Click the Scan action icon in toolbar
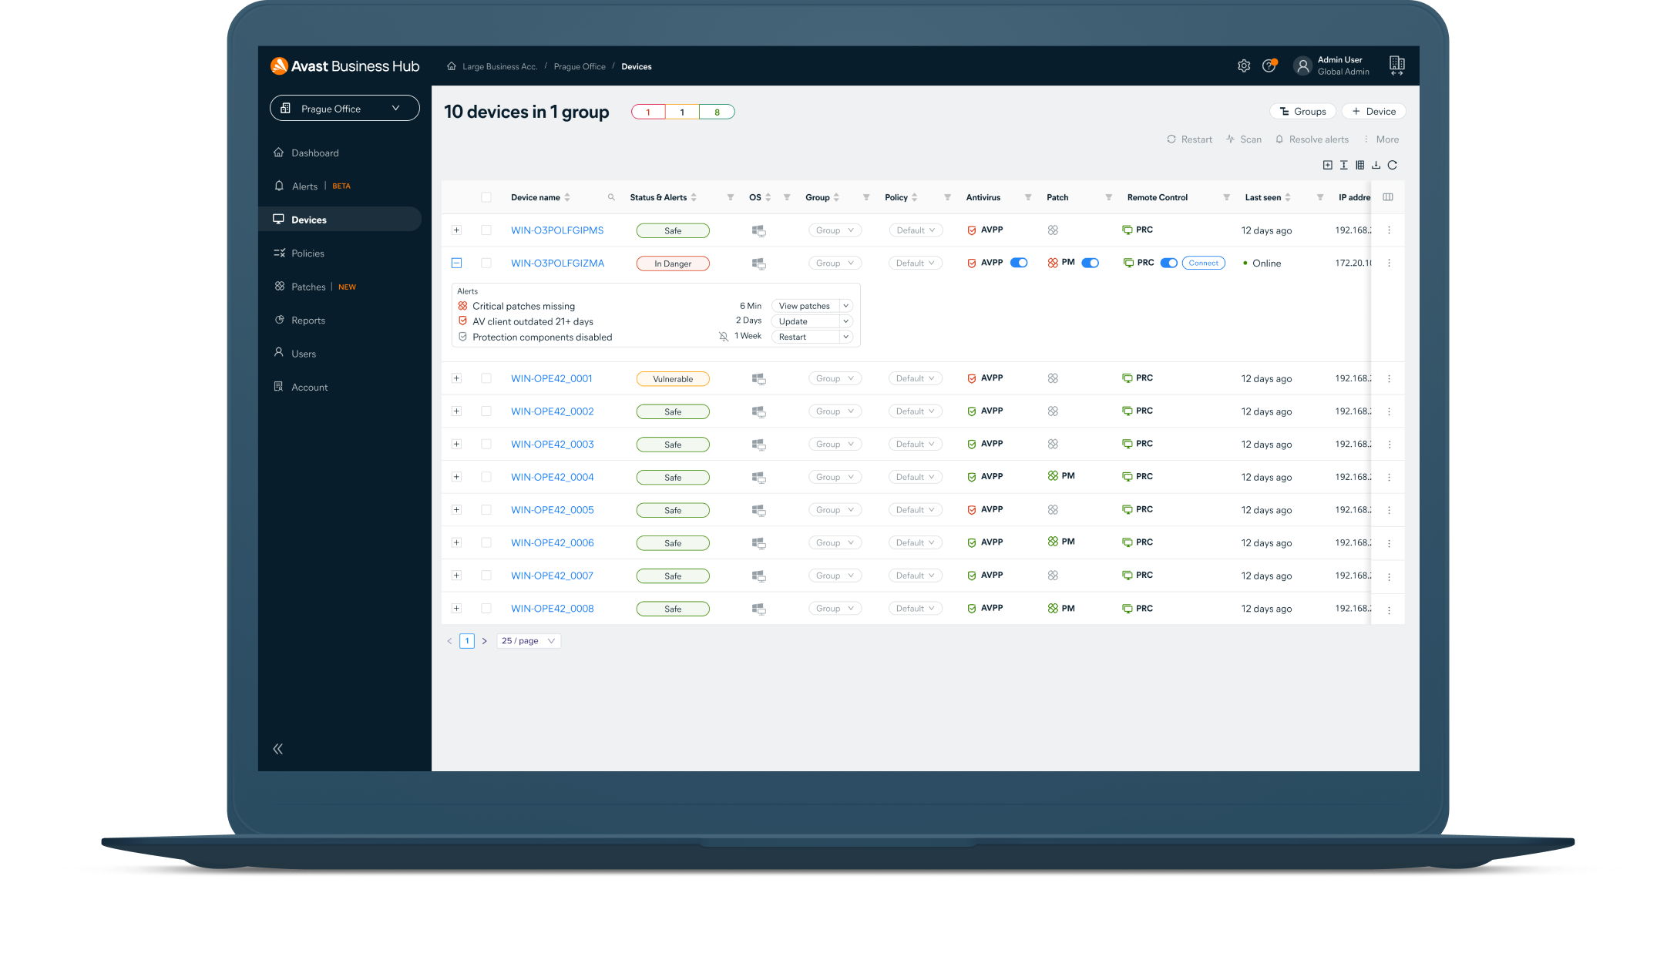 pyautogui.click(x=1243, y=138)
